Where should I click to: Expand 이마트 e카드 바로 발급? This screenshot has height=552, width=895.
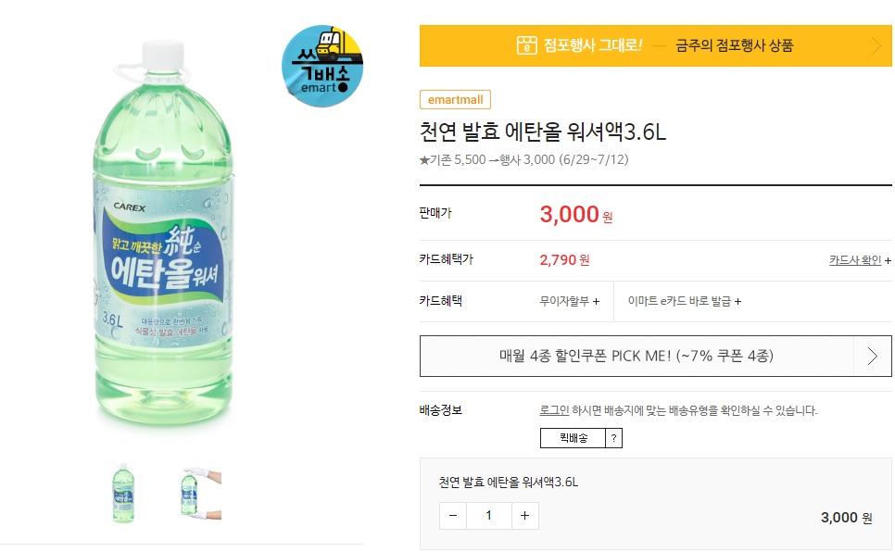coord(684,301)
